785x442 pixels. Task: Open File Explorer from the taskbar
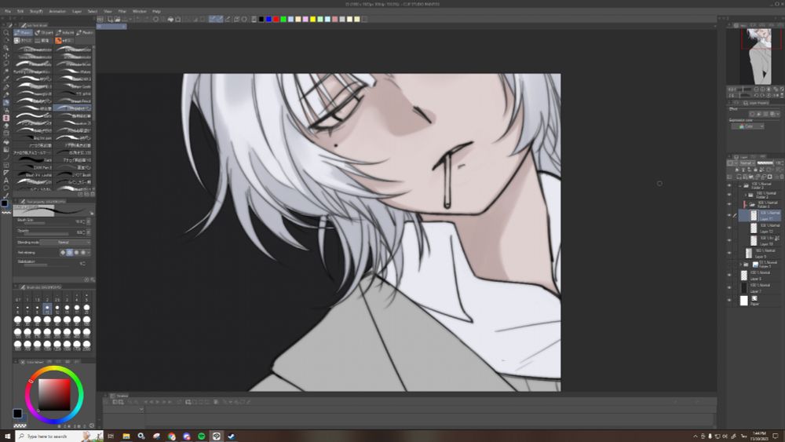[126, 437]
